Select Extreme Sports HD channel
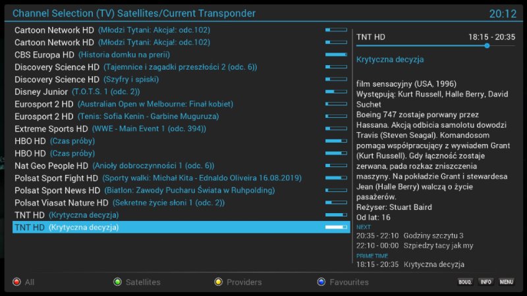The height and width of the screenshot is (296, 527). pos(180,128)
